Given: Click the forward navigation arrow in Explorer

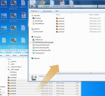Looking at the screenshot, I should [x=34, y=6].
